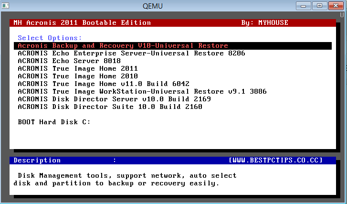Screen dimensions: 347x204
Task: Choose True Image WorkStation-Universal Restore v9.1 3886
Action: tap(142, 91)
